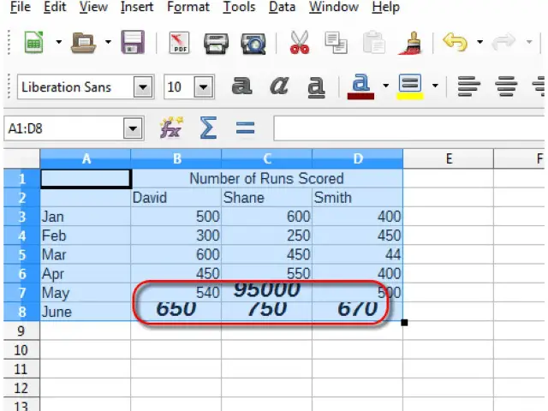Screen dimensions: 548x411
Task: Click the Sum sigma icon
Action: coord(208,128)
